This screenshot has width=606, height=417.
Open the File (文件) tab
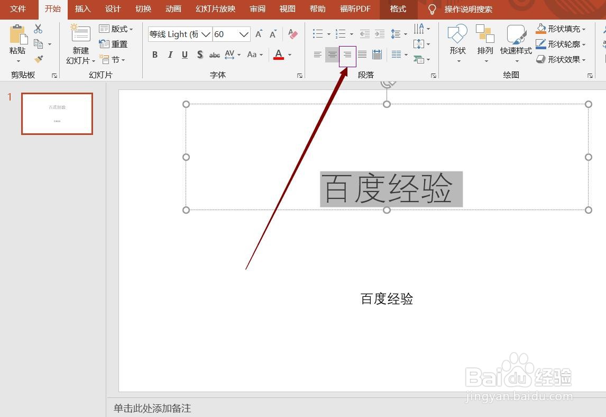18,9
